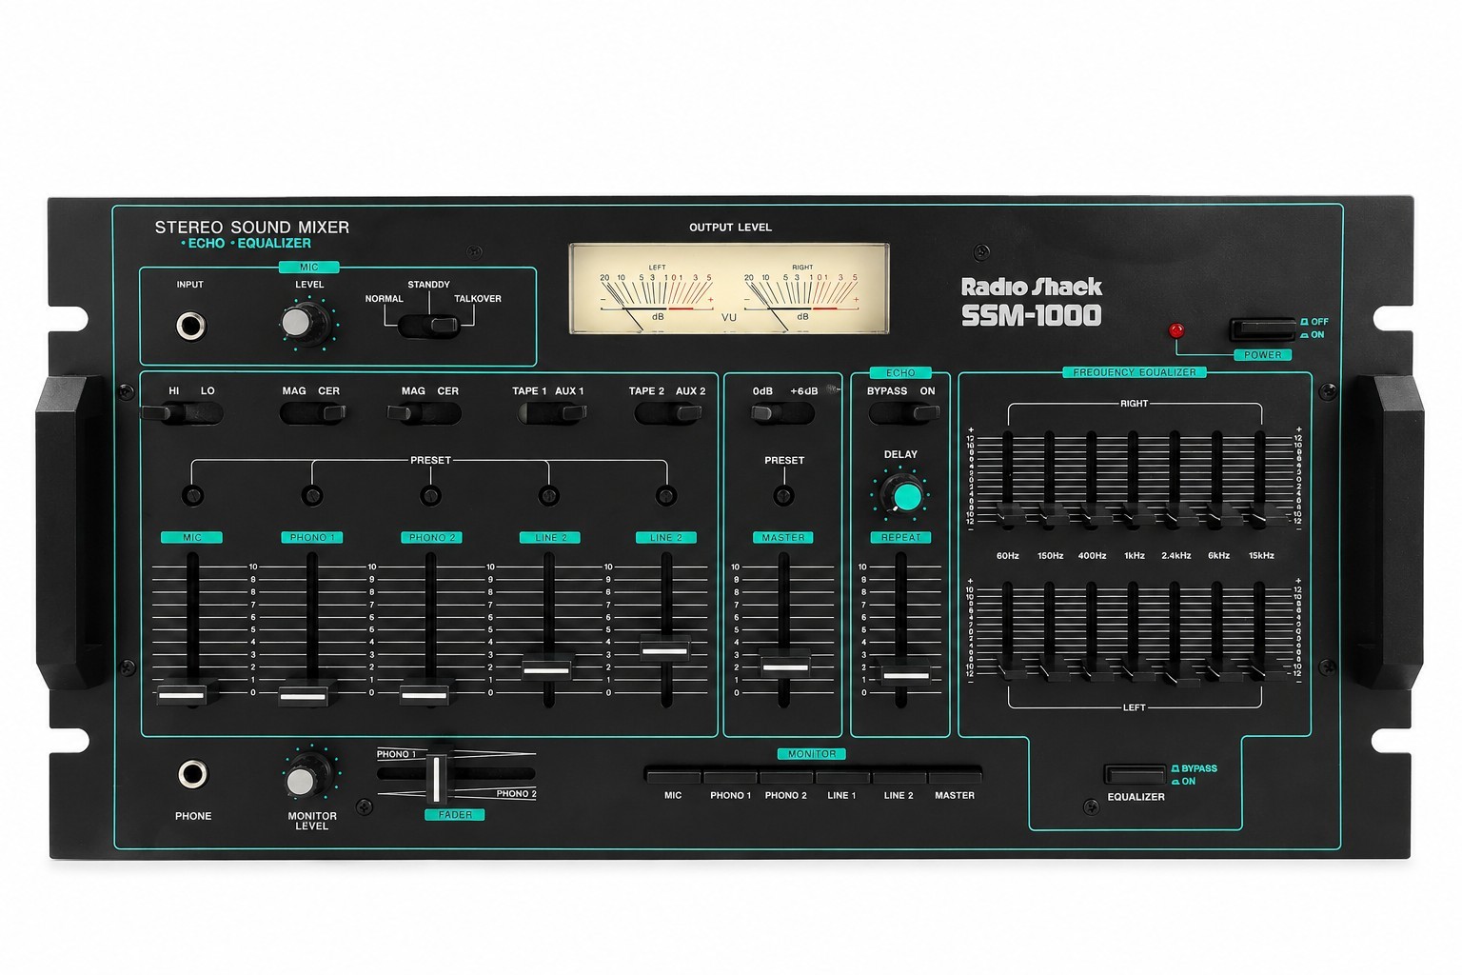Click the PHONO 1 preset trim pot
Viewport: 1462px width, 975px height.
coord(312,495)
